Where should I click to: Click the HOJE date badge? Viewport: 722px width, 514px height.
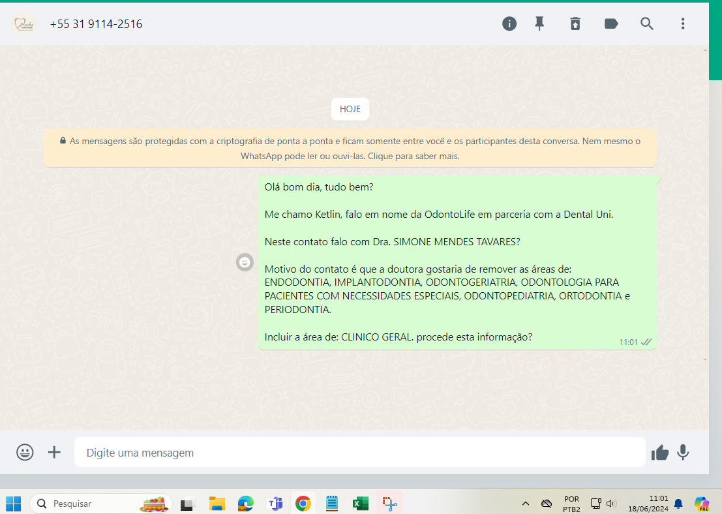click(x=350, y=109)
